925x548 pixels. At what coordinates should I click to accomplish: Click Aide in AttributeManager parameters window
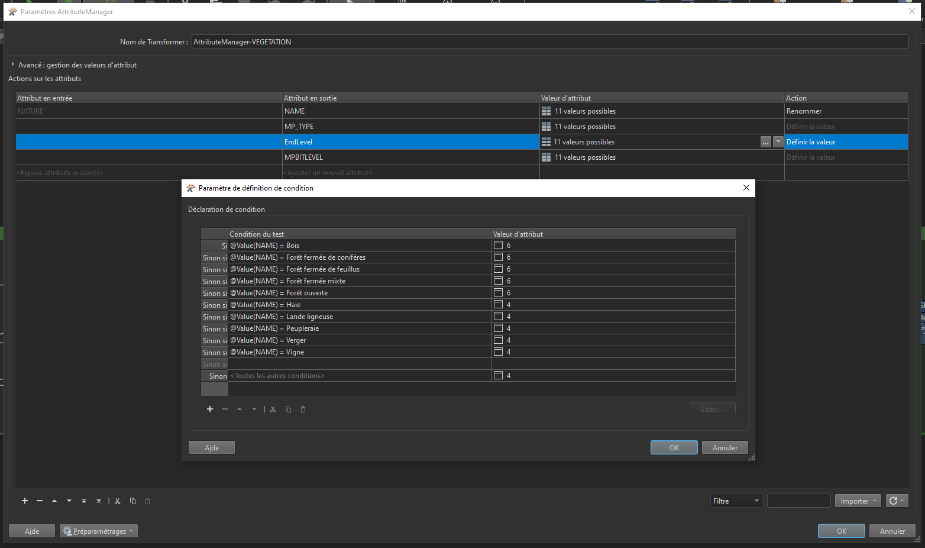tap(32, 531)
